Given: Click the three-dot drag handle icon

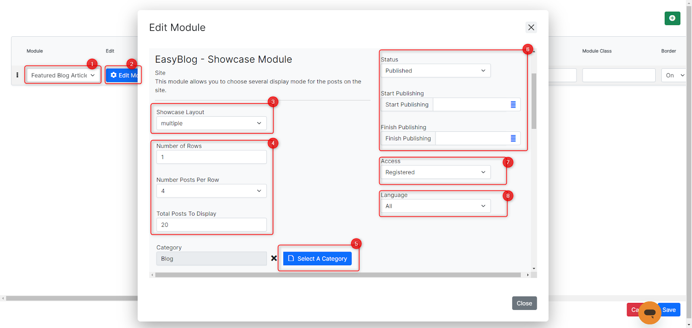Looking at the screenshot, I should (x=17, y=75).
